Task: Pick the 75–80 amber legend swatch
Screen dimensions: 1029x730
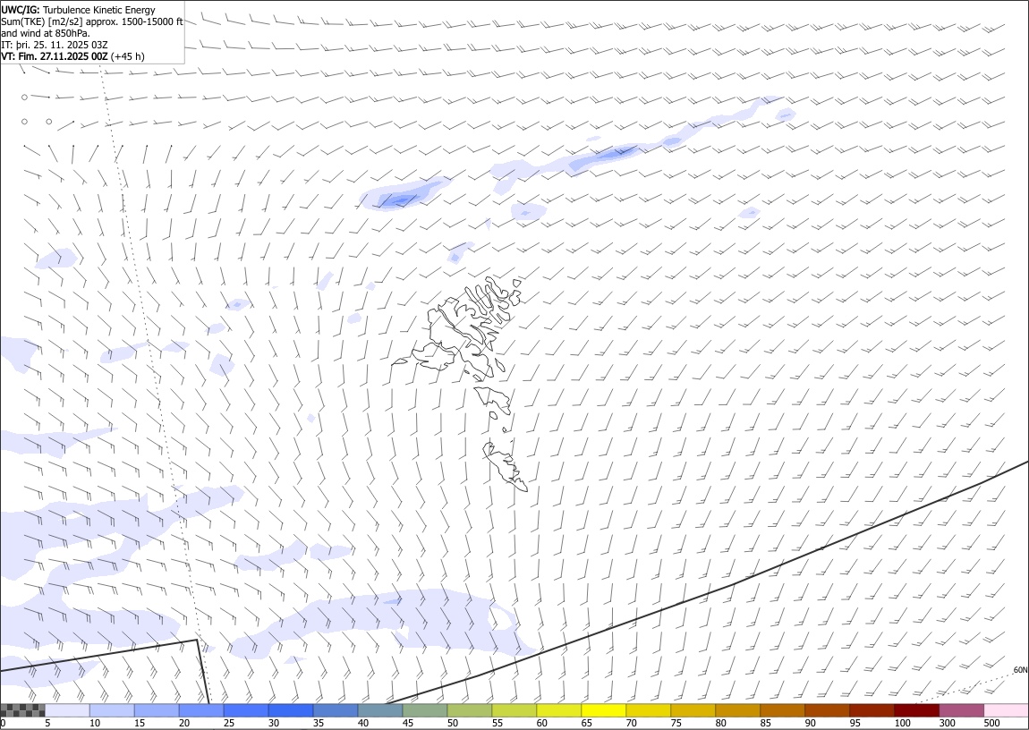Action: click(x=693, y=710)
